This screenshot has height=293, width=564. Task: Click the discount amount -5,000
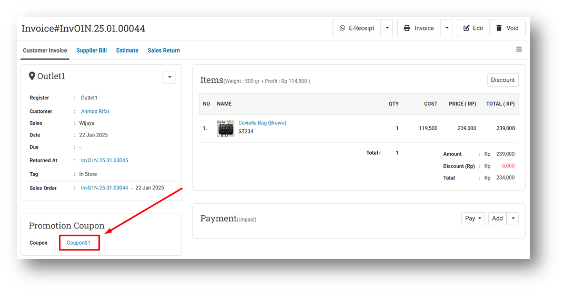click(508, 166)
